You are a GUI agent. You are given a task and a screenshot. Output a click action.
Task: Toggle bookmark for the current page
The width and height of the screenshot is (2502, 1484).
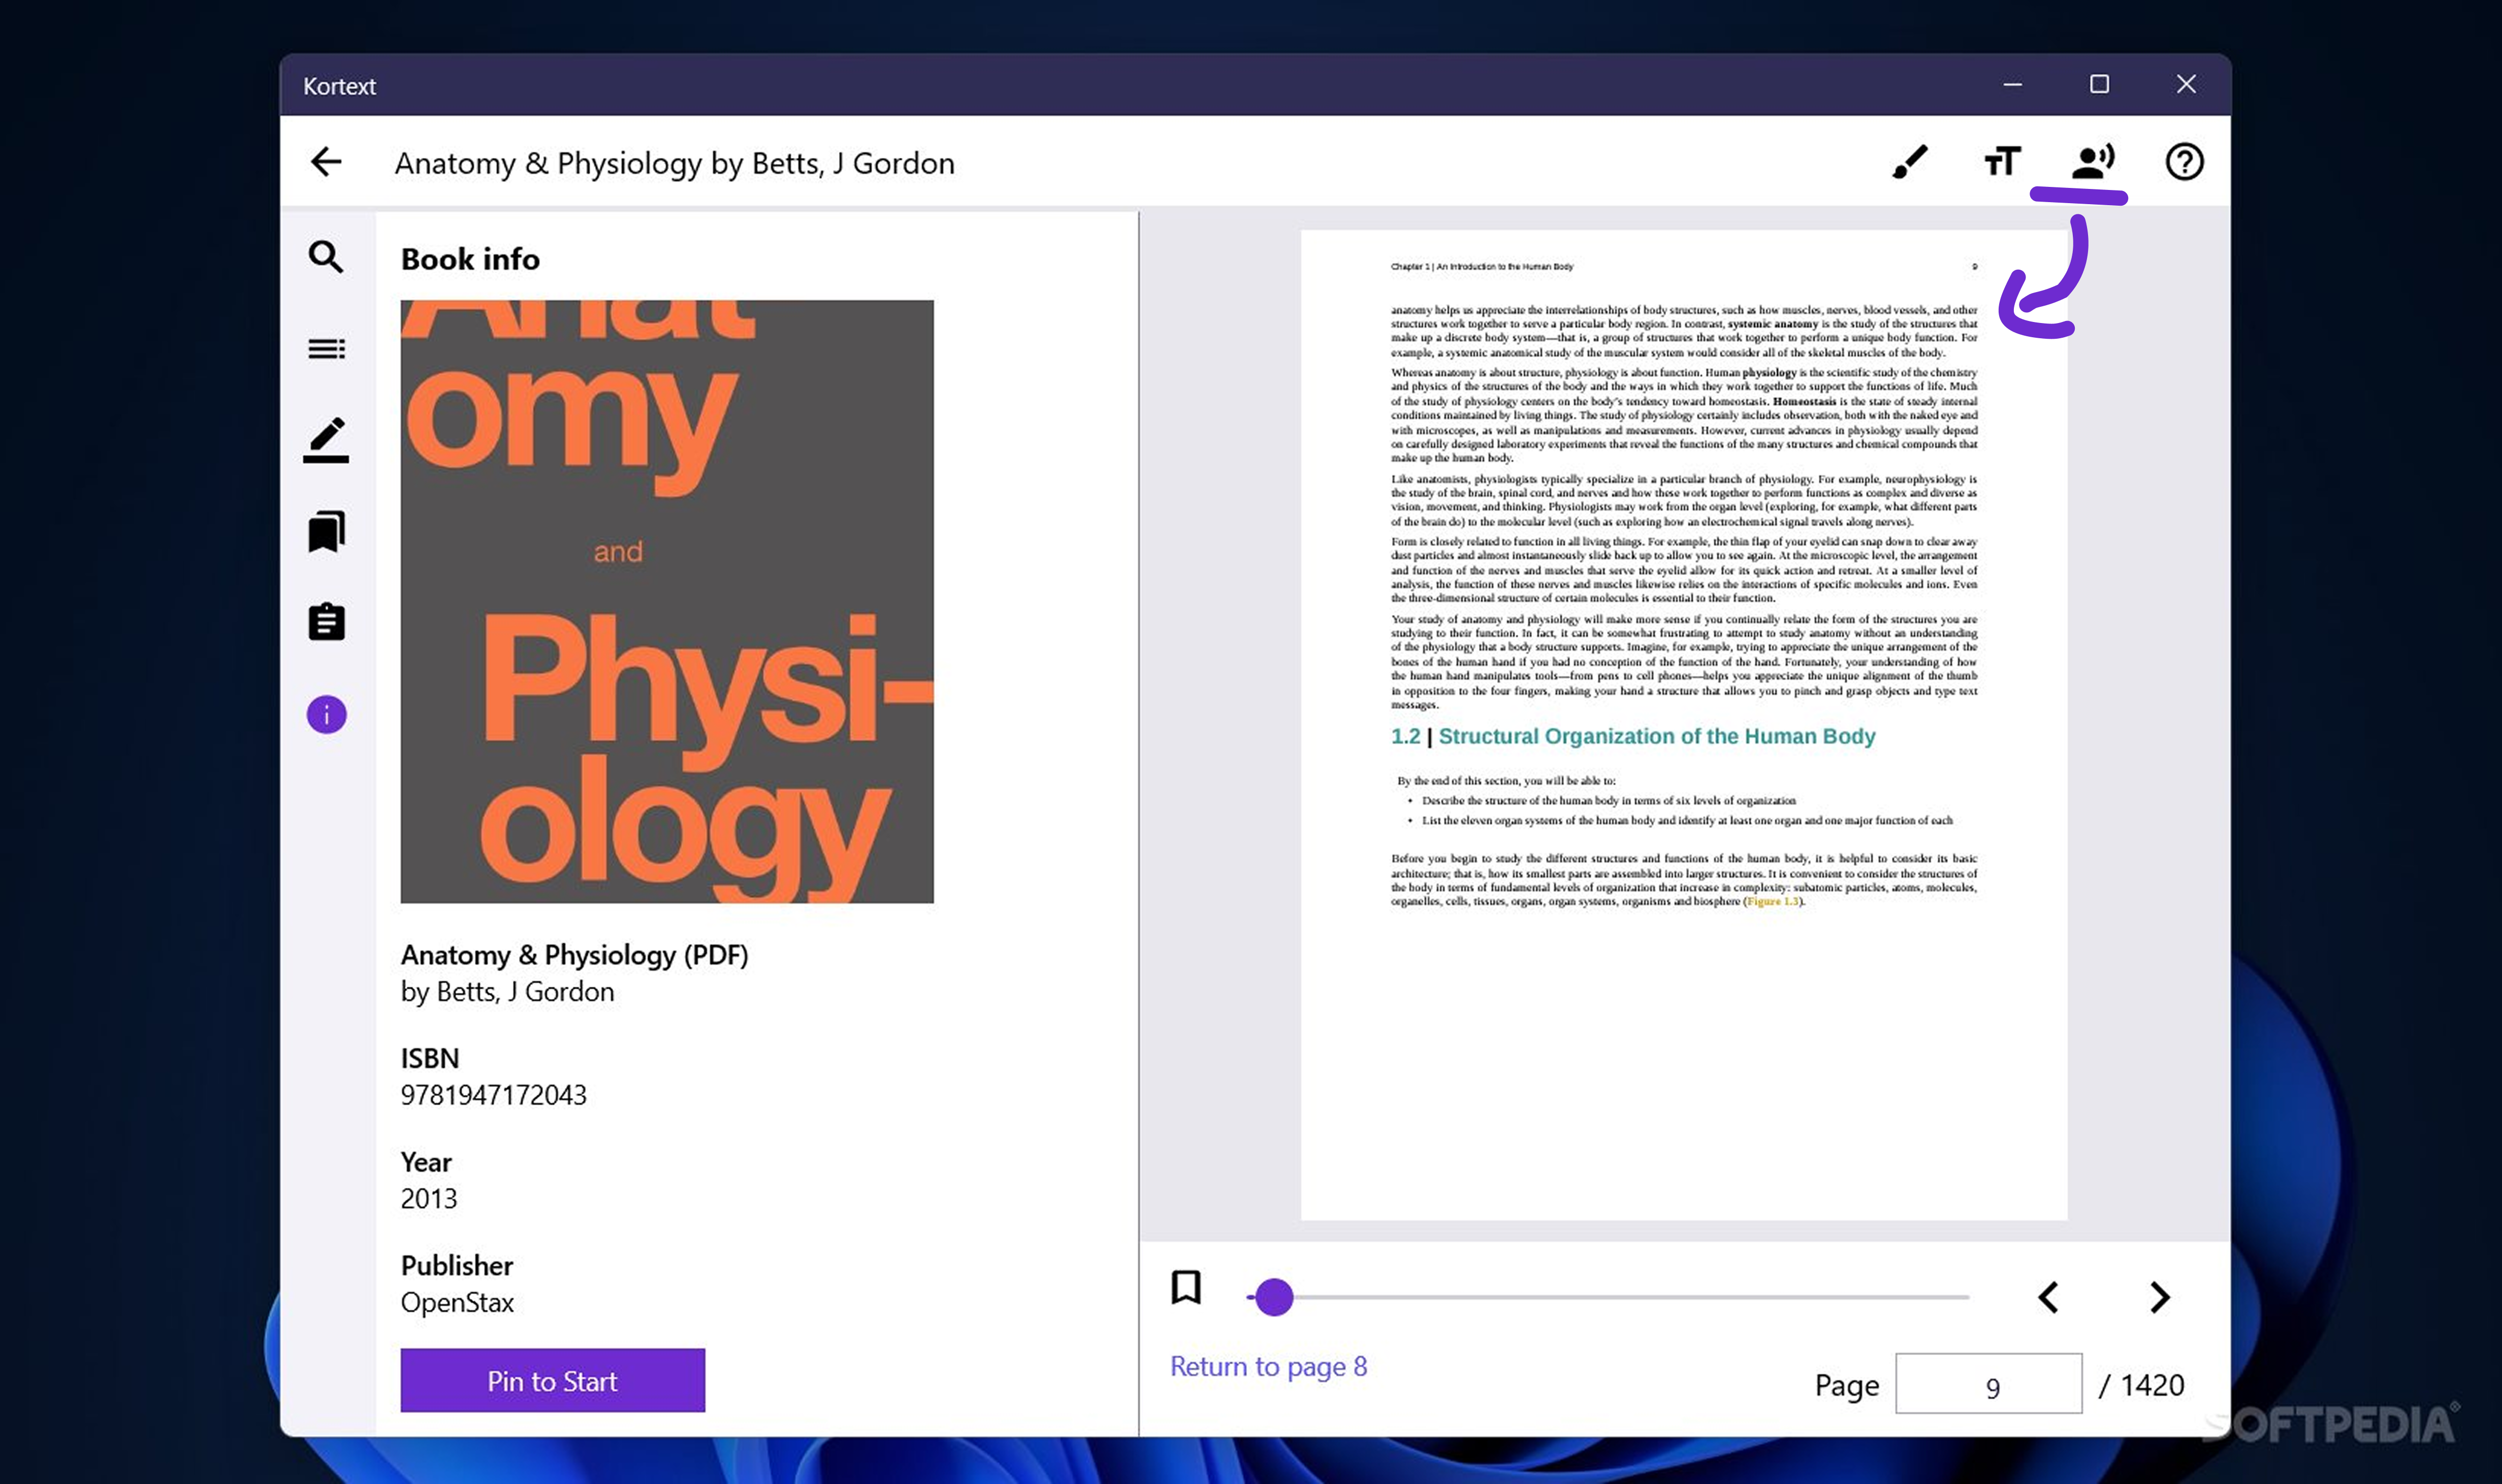[x=1186, y=1287]
